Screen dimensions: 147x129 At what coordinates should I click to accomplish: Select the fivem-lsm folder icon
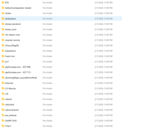[x=3, y=56]
